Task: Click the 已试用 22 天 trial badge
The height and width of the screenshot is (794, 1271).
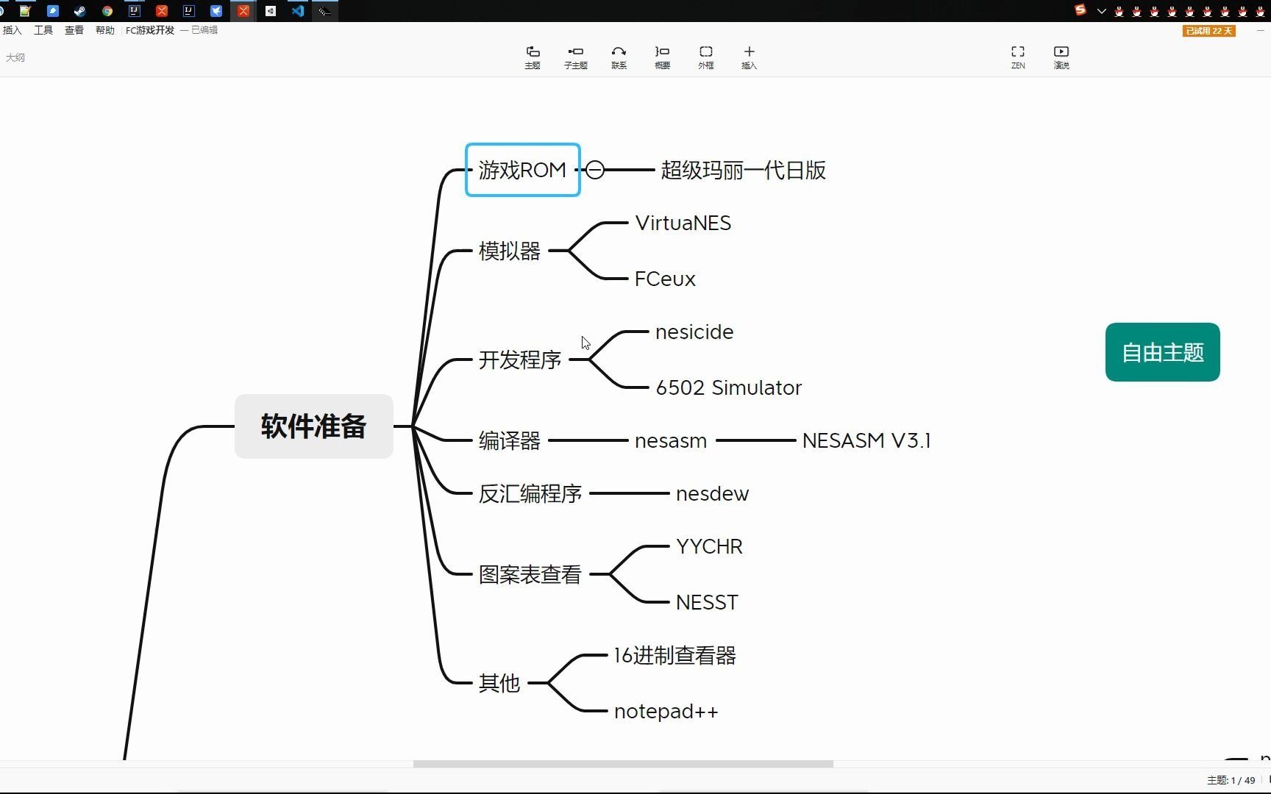Action: (x=1208, y=31)
